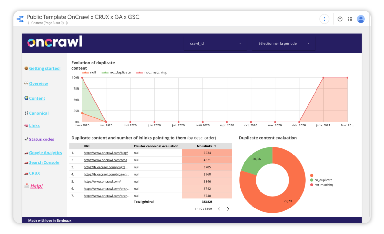Screen dimensions: 384x234
Task: Click the 4821 inlinks cell
Action: click(207, 160)
